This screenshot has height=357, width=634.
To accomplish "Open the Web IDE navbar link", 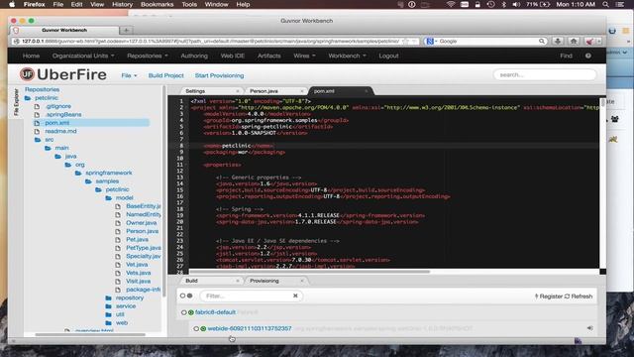I will pos(233,56).
